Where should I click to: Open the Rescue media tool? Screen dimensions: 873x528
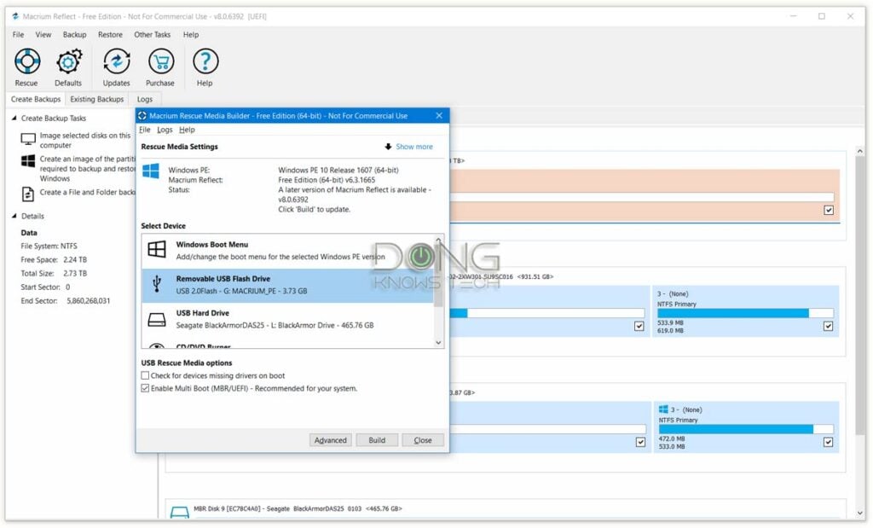[26, 67]
